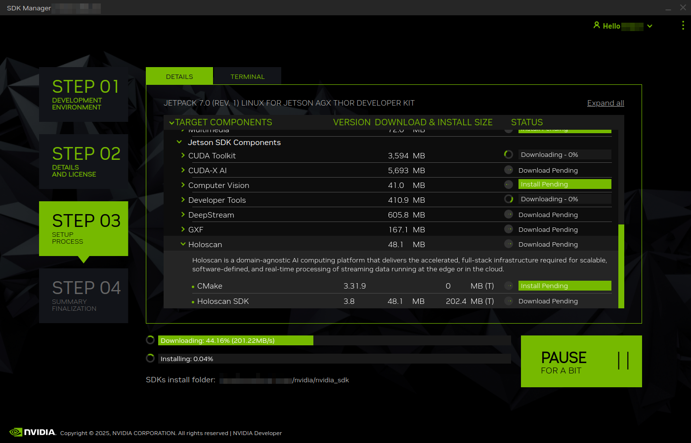Collapse the Holoscan component description
This screenshot has width=691, height=443.
[x=183, y=244]
